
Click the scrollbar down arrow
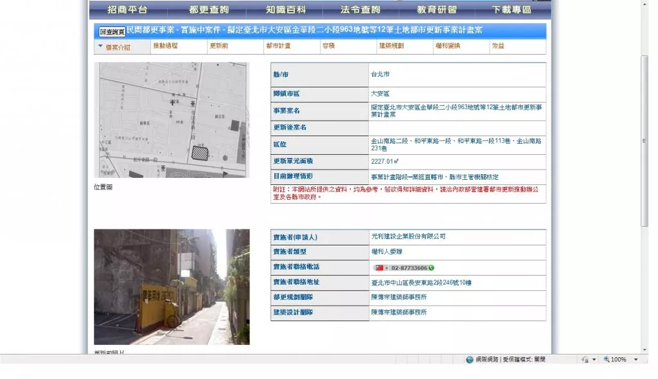pos(645,349)
